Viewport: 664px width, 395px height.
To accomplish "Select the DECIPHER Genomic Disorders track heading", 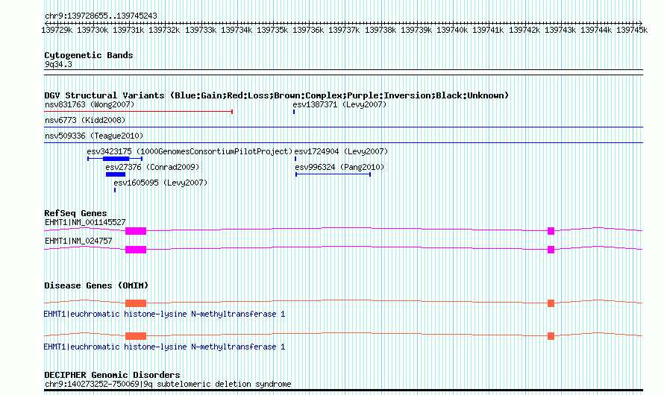I will pyautogui.click(x=112, y=375).
